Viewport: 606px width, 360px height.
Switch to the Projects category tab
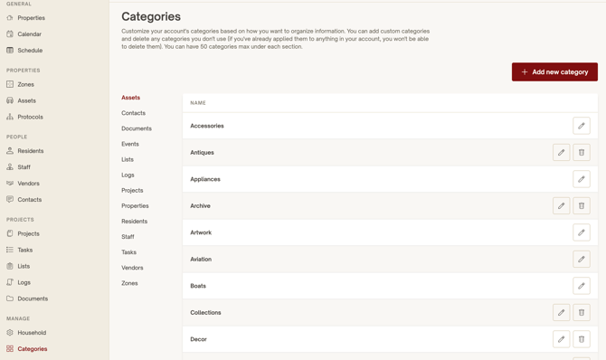click(x=132, y=190)
